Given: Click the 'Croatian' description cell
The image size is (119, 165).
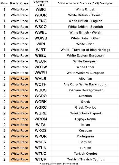Looking at the screenshot, I should coord(85,96).
